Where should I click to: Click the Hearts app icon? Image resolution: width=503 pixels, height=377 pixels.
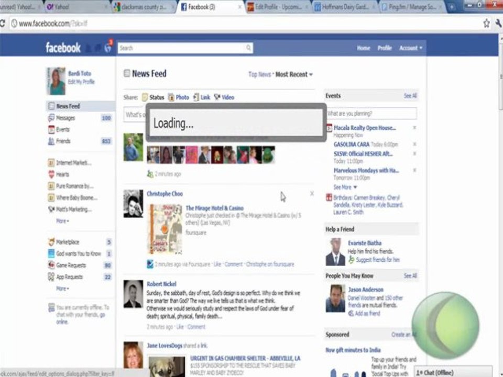51,174
